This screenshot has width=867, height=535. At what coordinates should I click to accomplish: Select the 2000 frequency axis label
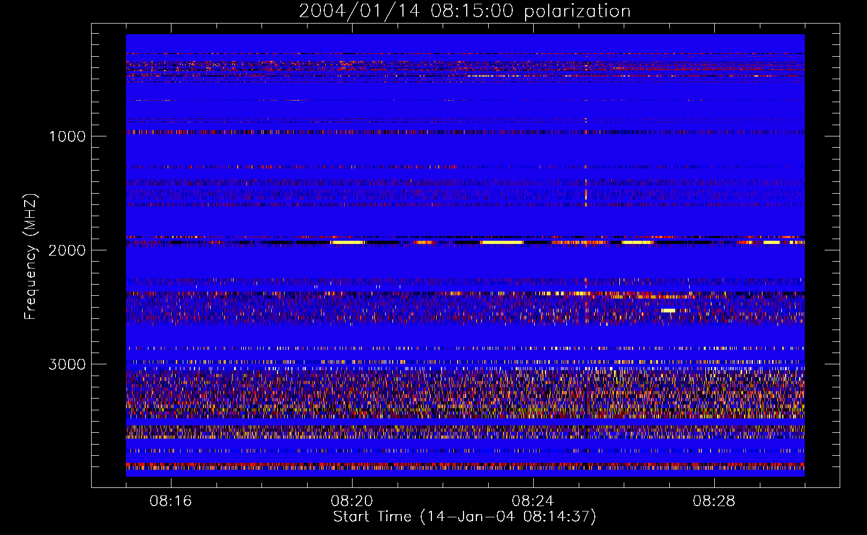pyautogui.click(x=67, y=250)
